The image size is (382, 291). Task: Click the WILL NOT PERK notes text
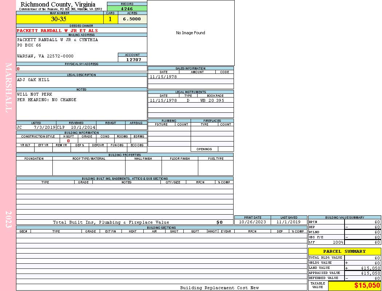coord(35,94)
